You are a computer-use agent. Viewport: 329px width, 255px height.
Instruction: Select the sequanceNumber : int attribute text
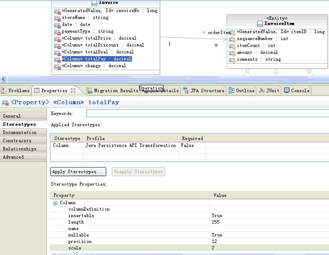tap(262, 39)
